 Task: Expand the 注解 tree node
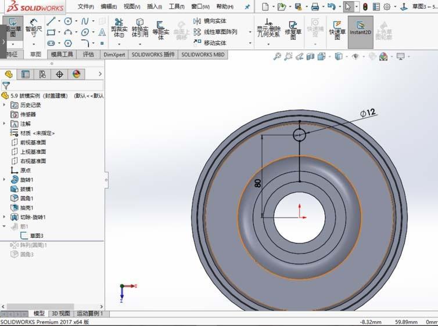tap(4, 123)
